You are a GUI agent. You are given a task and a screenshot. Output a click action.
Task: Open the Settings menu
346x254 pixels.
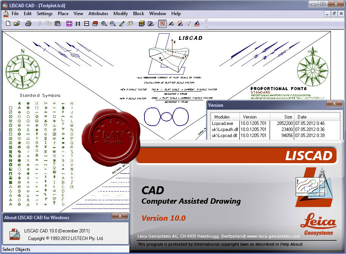[45, 14]
